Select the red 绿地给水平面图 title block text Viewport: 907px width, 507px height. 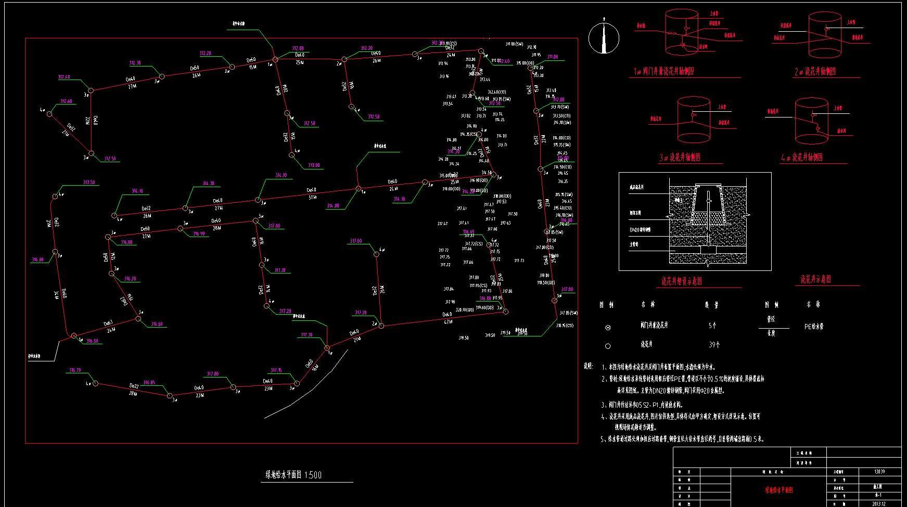tap(778, 490)
